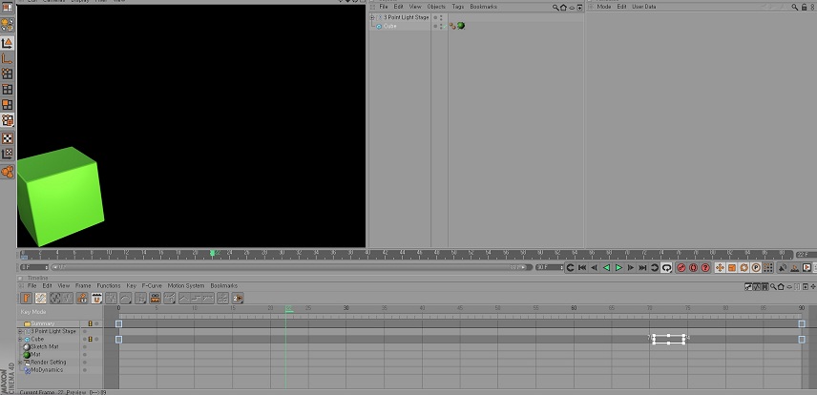817x395 pixels.
Task: Open Tags menu in Object Manager
Action: pyautogui.click(x=458, y=7)
